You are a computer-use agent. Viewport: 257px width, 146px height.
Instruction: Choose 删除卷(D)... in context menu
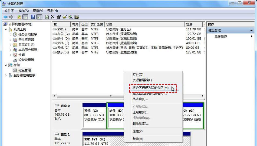pos(153,124)
